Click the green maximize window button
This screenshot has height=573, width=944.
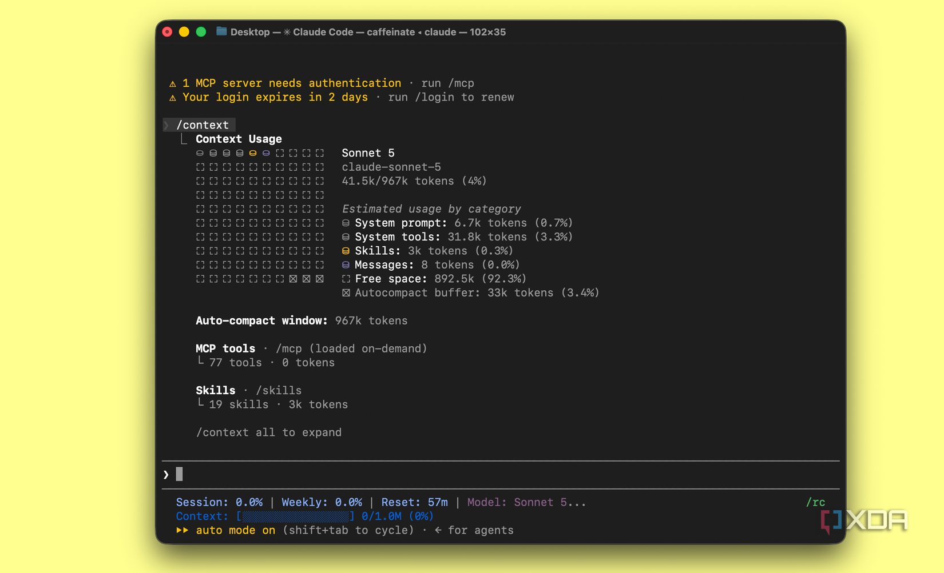click(x=201, y=32)
